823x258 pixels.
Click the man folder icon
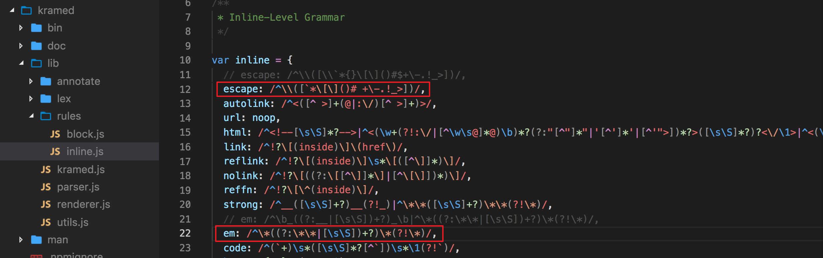click(x=36, y=240)
